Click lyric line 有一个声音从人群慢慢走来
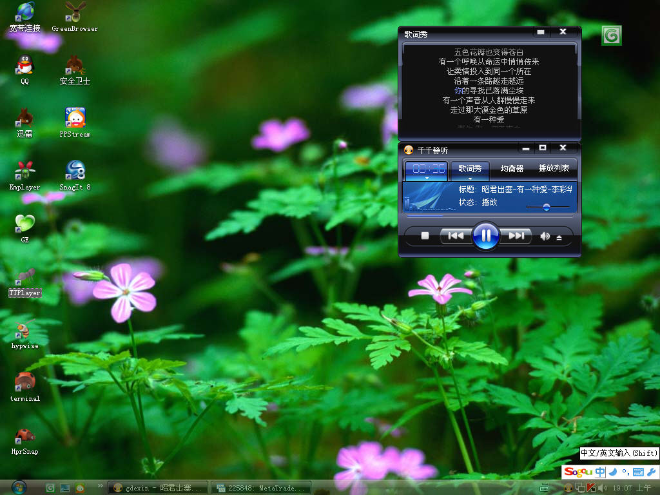The width and height of the screenshot is (660, 495). tap(489, 101)
